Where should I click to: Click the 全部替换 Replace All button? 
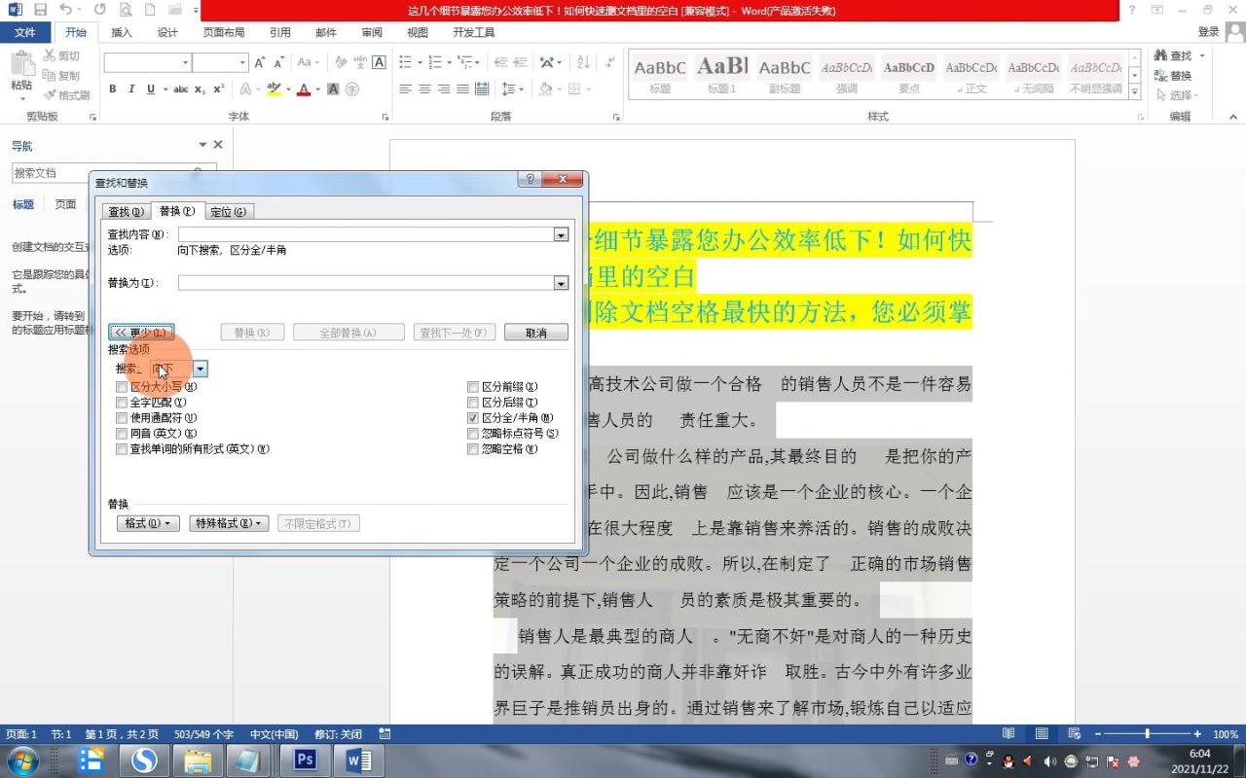pyautogui.click(x=348, y=332)
